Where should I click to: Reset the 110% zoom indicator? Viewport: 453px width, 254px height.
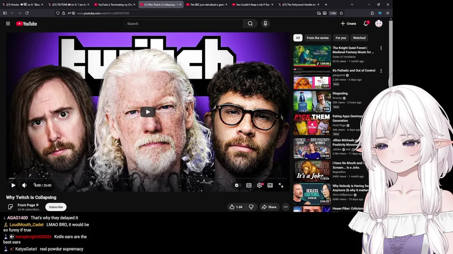tap(333, 13)
